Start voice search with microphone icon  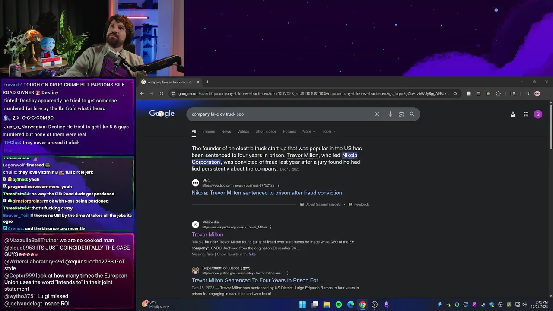pos(390,114)
